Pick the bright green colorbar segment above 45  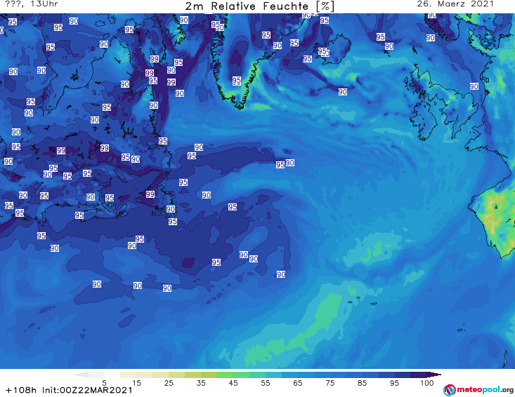(x=225, y=375)
